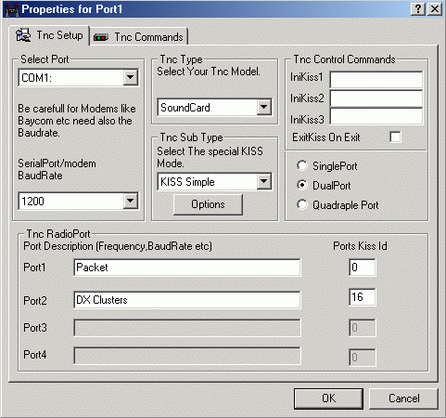The height and width of the screenshot is (418, 446).
Task: Select the SinglePort radio button
Action: (302, 165)
